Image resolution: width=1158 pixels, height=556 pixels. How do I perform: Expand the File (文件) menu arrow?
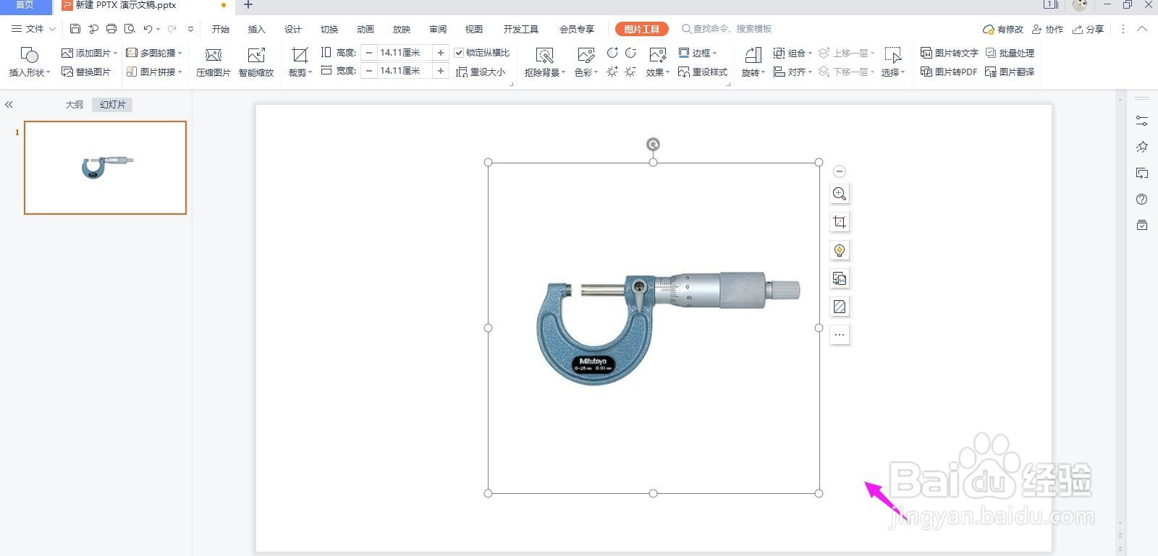[52, 29]
